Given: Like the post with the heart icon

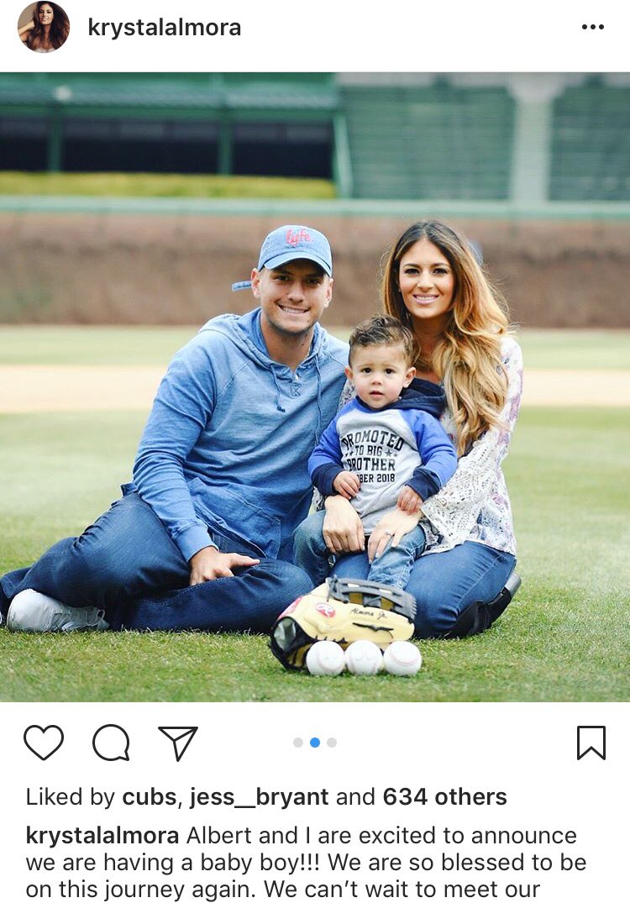Looking at the screenshot, I should [x=44, y=743].
